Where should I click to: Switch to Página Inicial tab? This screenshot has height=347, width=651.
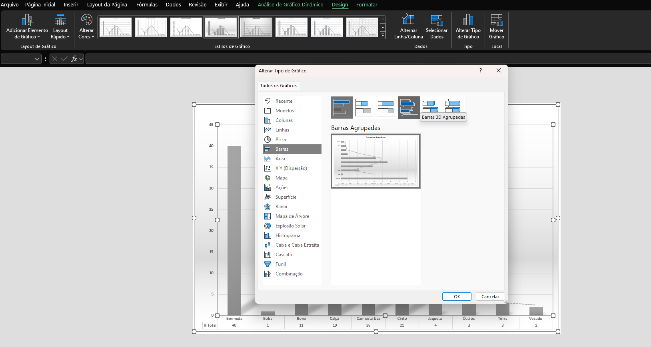[x=40, y=5]
